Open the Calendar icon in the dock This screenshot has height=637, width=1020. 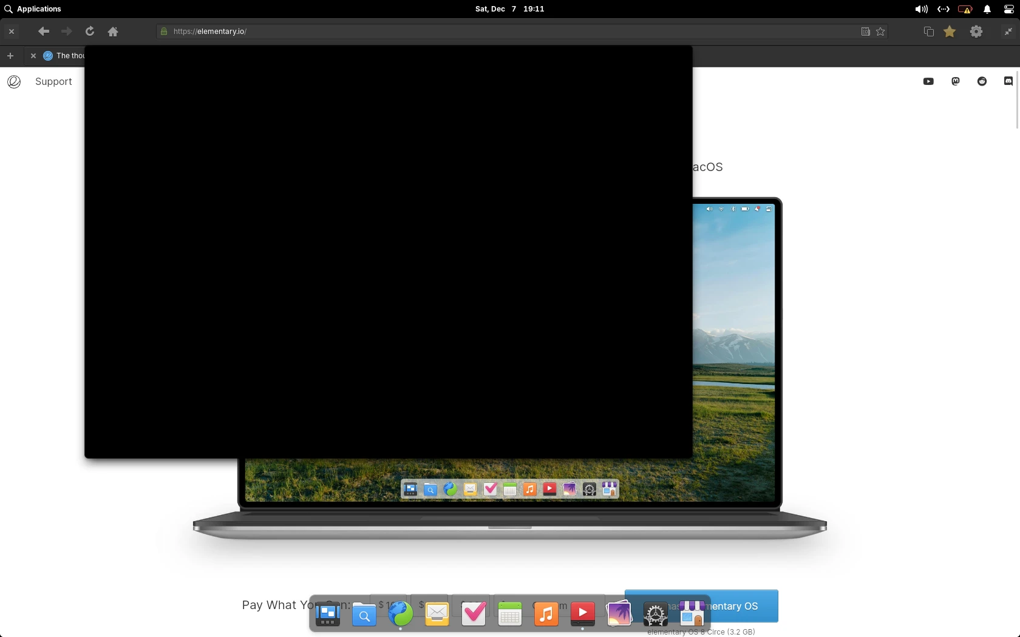(510, 614)
